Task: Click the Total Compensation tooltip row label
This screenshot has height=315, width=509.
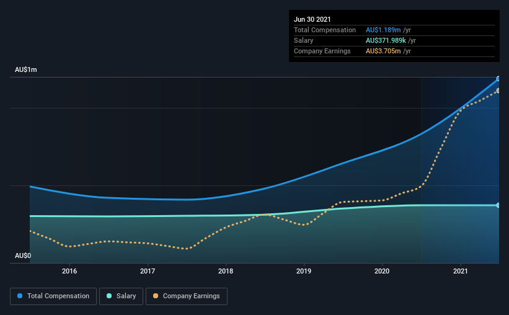Action: (x=325, y=30)
